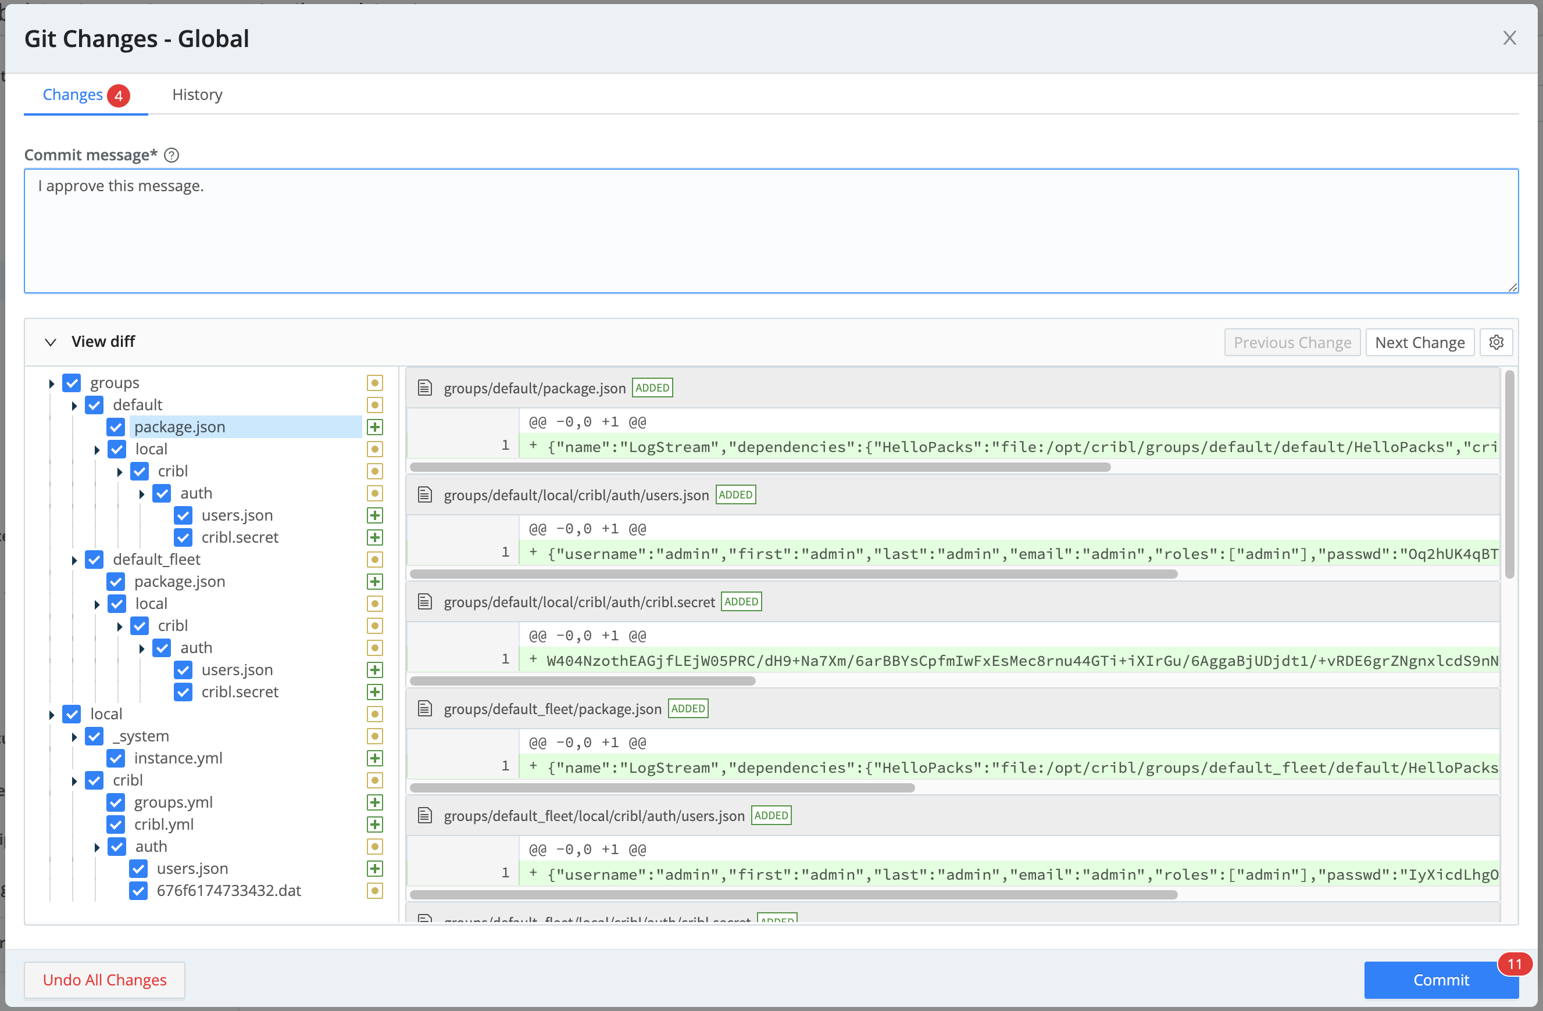
Task: Uncheck the cribl.yml checkbox
Action: pos(116,824)
